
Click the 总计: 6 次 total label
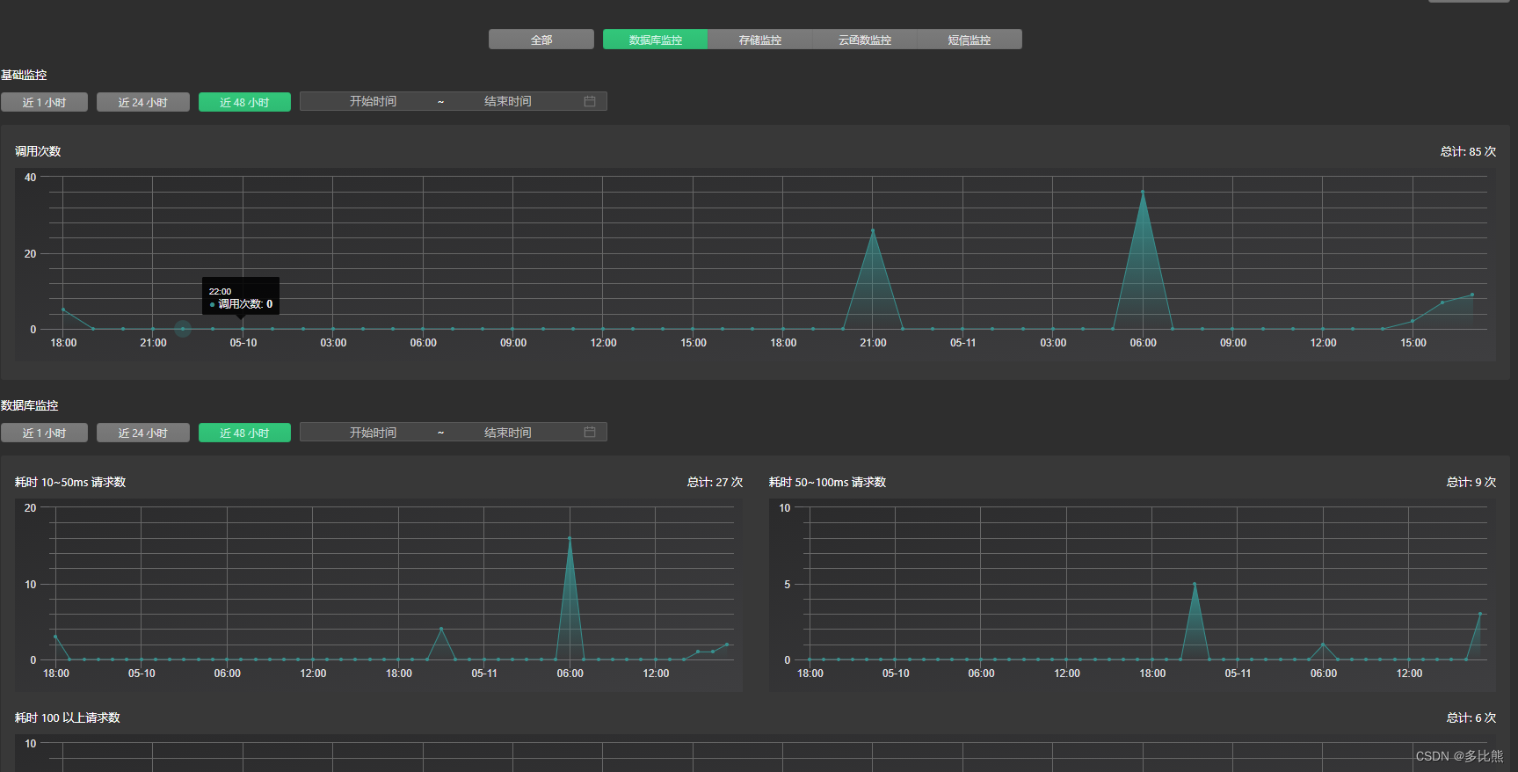point(1471,717)
